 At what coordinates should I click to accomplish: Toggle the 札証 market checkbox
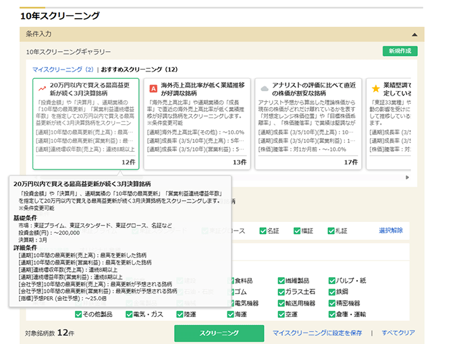point(331,231)
